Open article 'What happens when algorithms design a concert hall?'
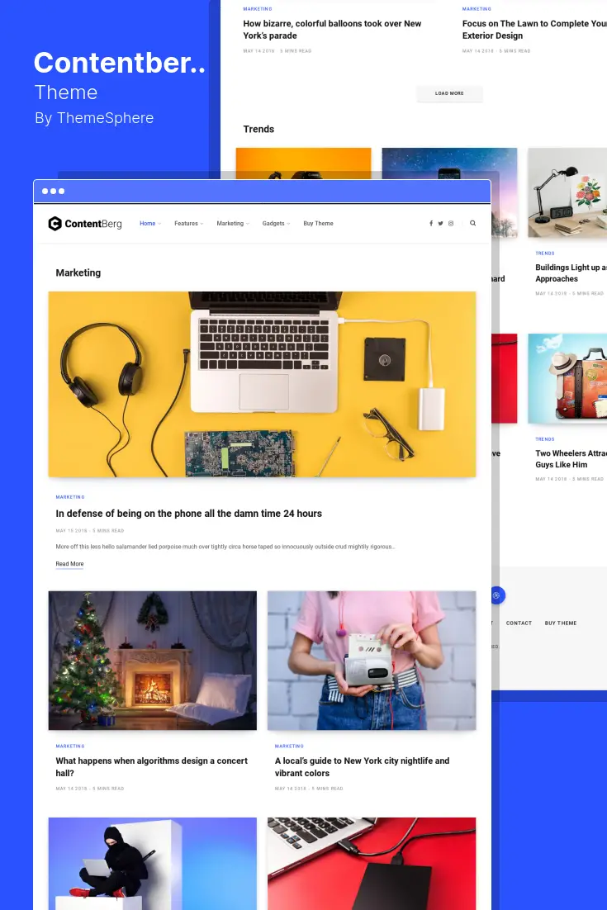The height and width of the screenshot is (910, 607). [151, 766]
